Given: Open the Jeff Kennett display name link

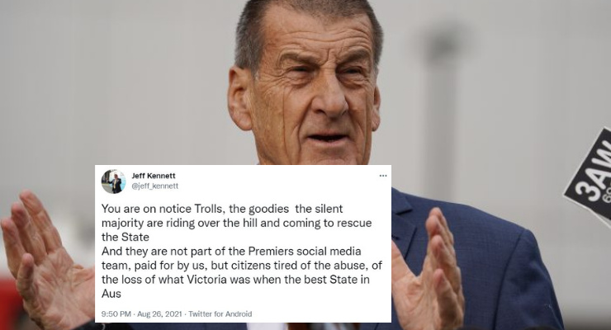Looking at the screenshot, I should coord(154,176).
